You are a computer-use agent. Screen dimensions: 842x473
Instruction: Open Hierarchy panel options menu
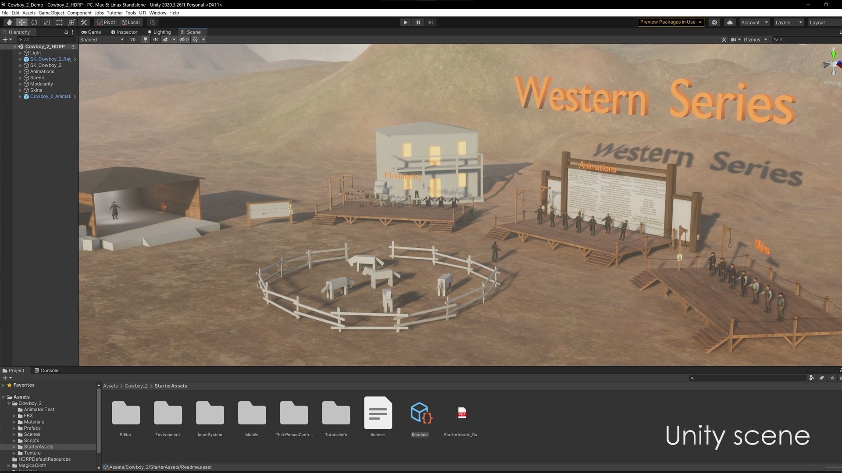[x=73, y=32]
